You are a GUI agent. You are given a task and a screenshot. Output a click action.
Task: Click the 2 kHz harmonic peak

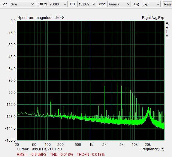click(x=104, y=86)
